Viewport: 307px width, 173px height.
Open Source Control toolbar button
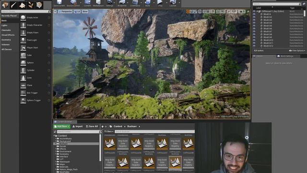pyautogui.click(x=73, y=3)
